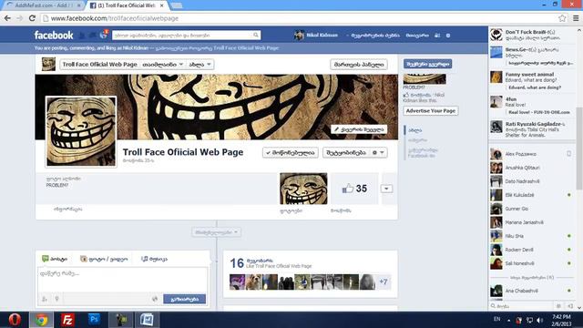Viewport: 583px width, 328px height.
Task: Open the large troll face profile picture
Action: (81, 131)
